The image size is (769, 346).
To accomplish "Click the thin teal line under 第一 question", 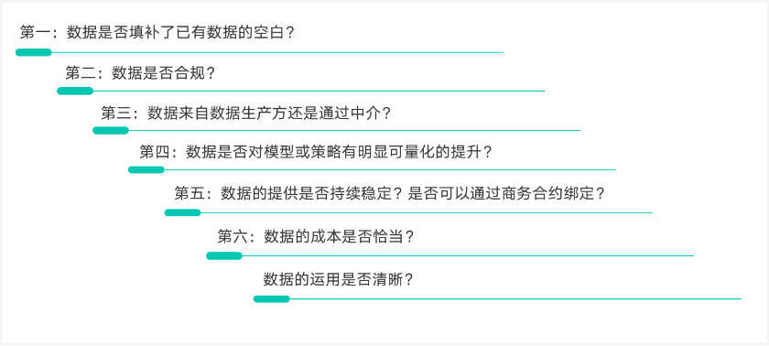I will [x=277, y=52].
